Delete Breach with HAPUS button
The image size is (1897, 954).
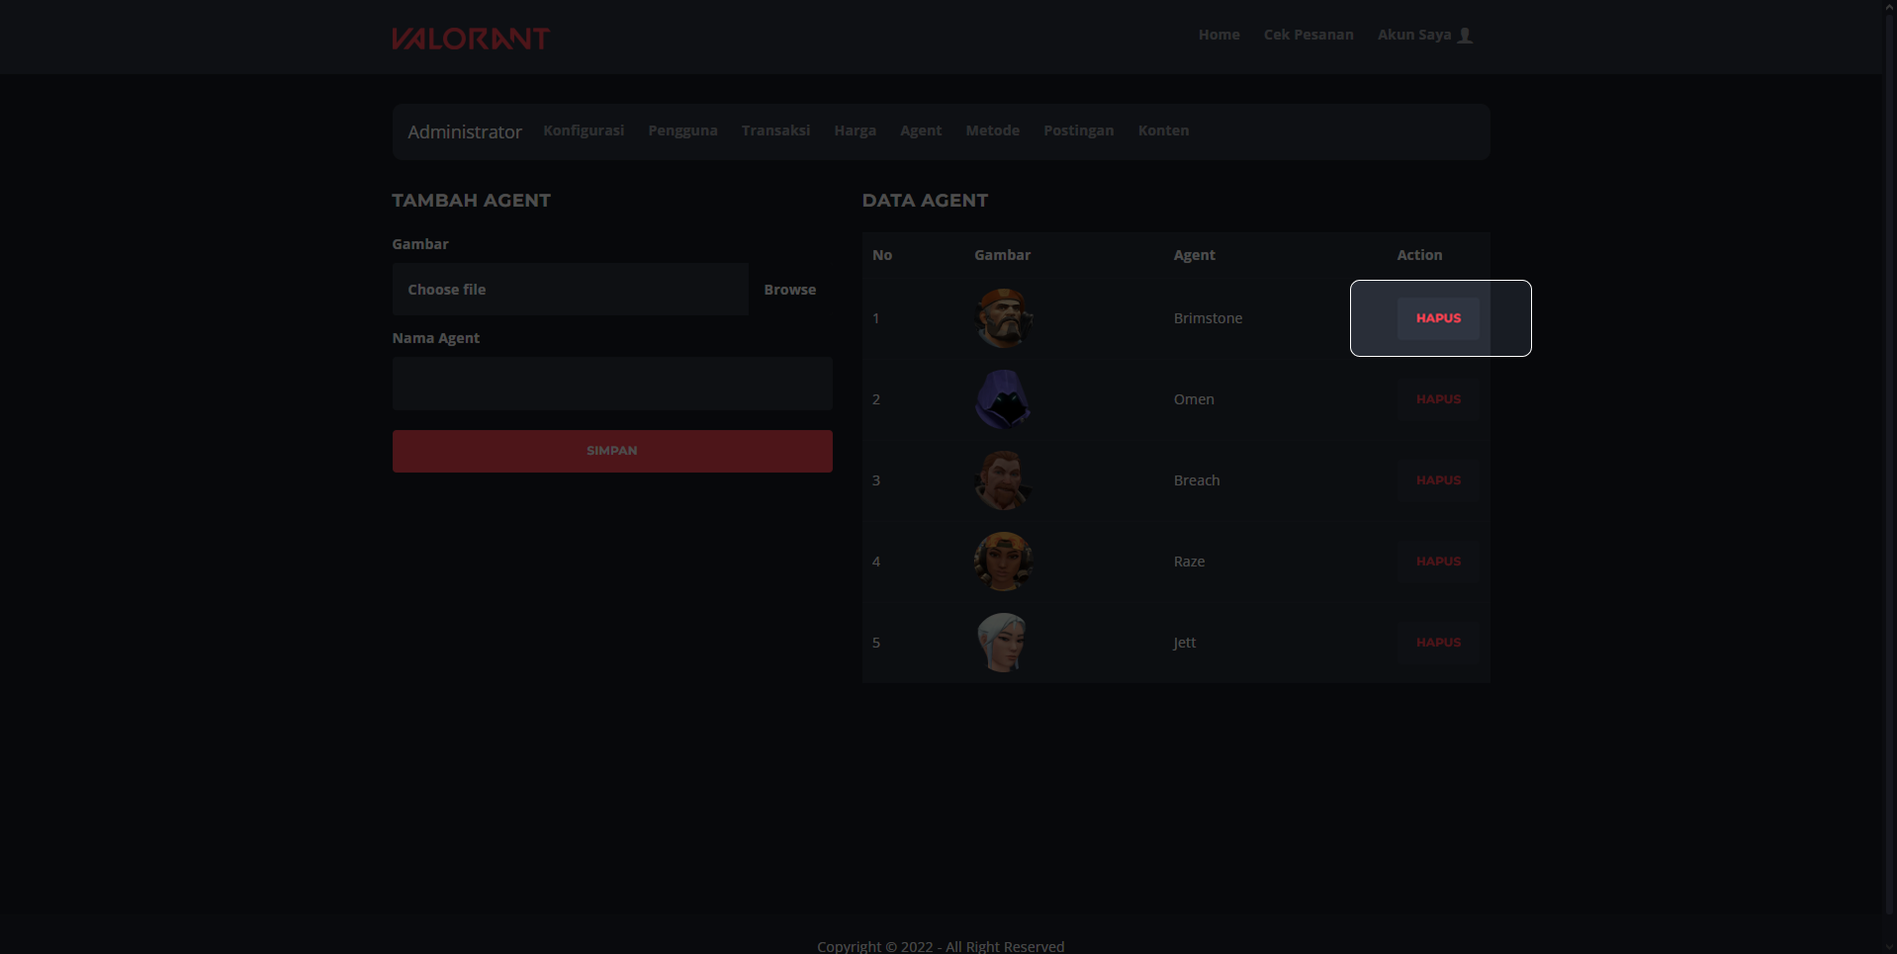[1438, 480]
